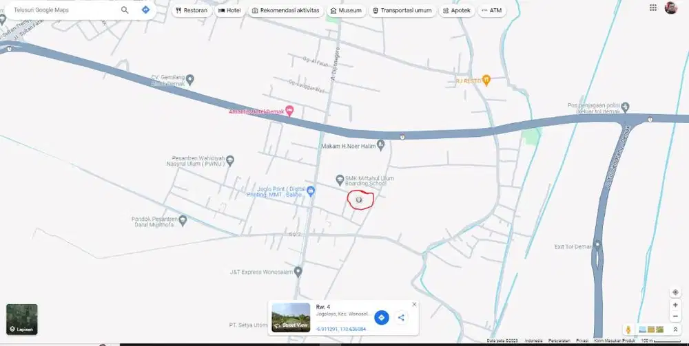The height and width of the screenshot is (346, 689).
Task: Open the Google apps grid
Action: (x=653, y=8)
